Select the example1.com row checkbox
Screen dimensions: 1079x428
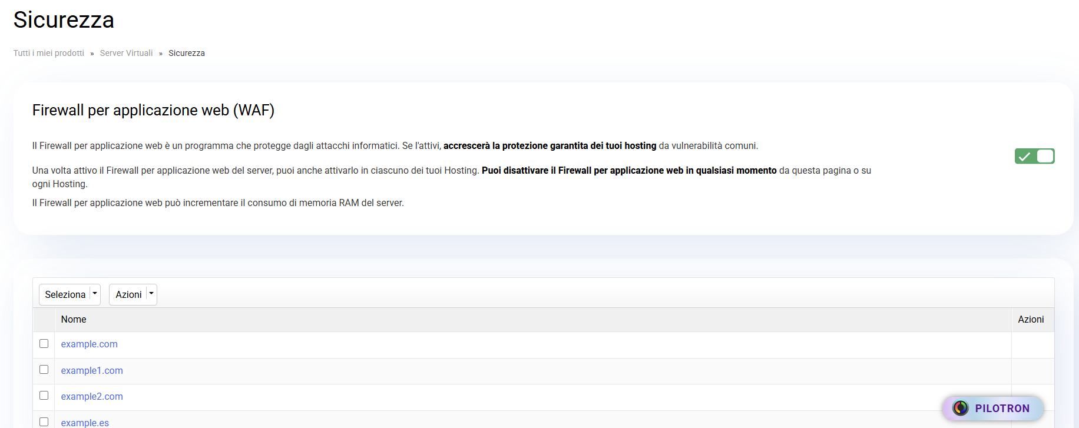pyautogui.click(x=44, y=370)
